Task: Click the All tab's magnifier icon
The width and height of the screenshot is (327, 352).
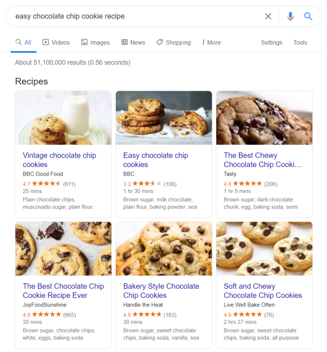Action: [18, 42]
